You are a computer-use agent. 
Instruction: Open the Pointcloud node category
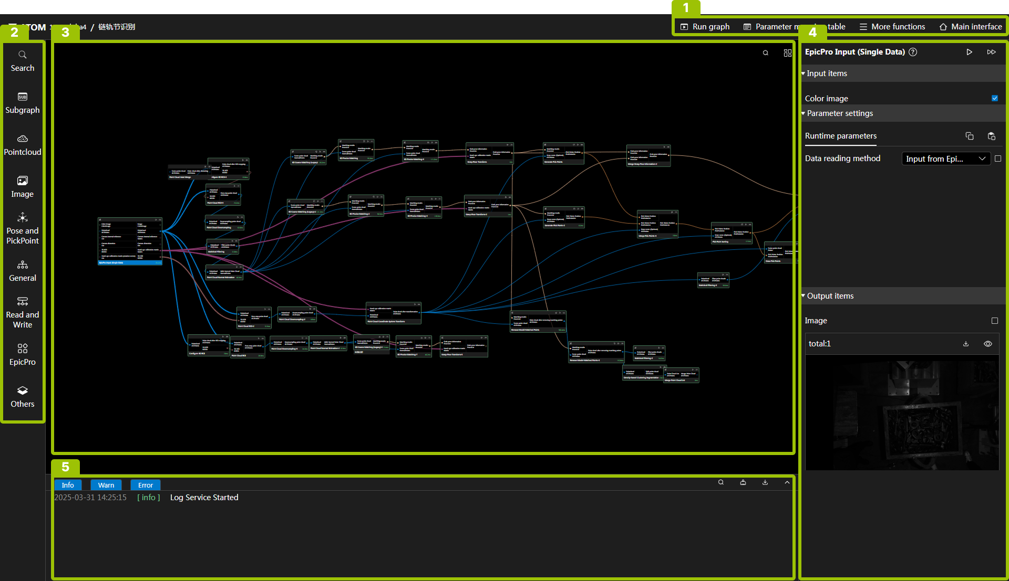point(22,145)
